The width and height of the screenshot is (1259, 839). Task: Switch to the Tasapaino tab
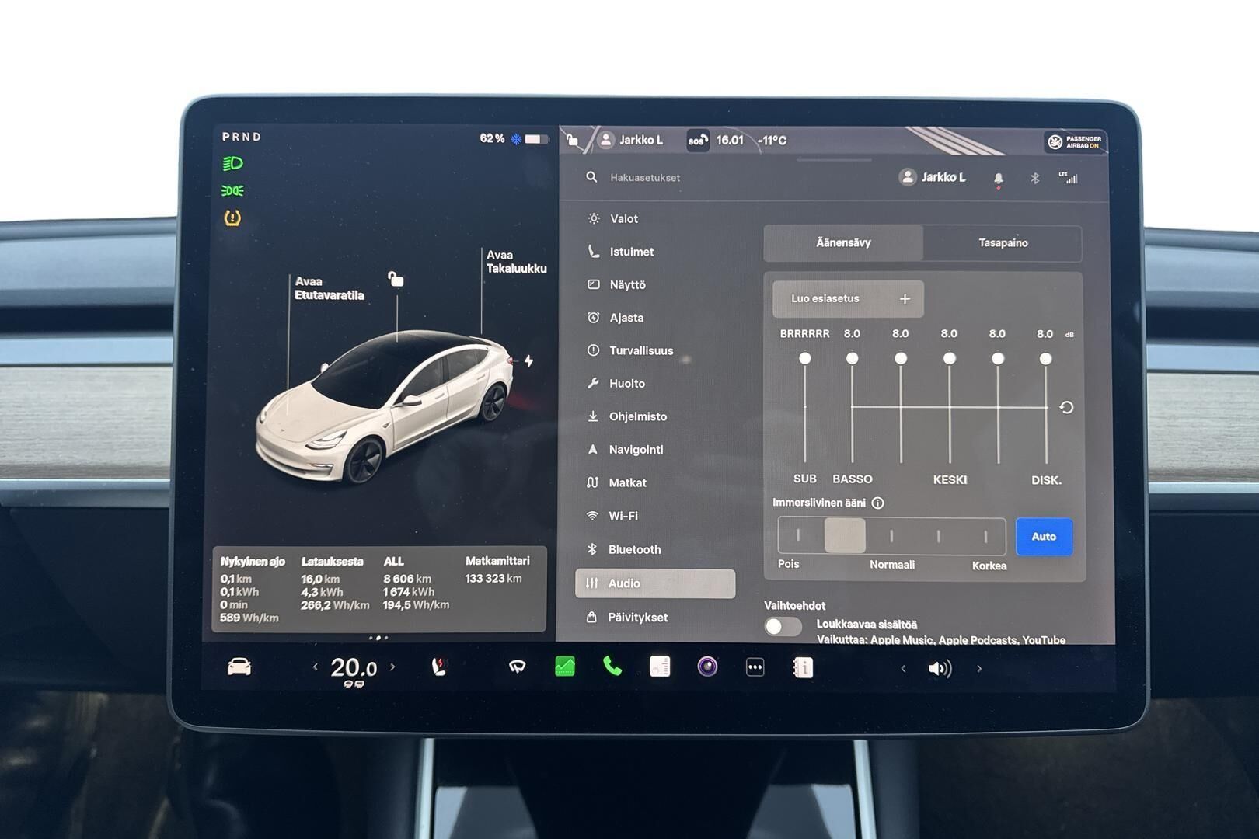coord(1003,243)
